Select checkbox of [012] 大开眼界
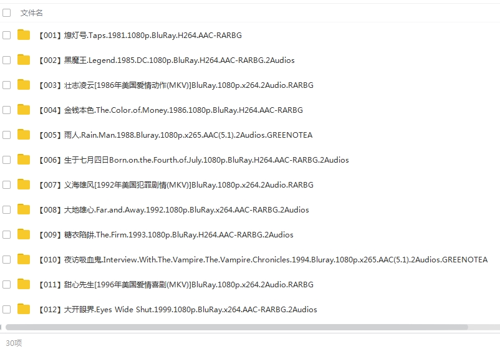This screenshot has height=349, width=500. (6, 309)
